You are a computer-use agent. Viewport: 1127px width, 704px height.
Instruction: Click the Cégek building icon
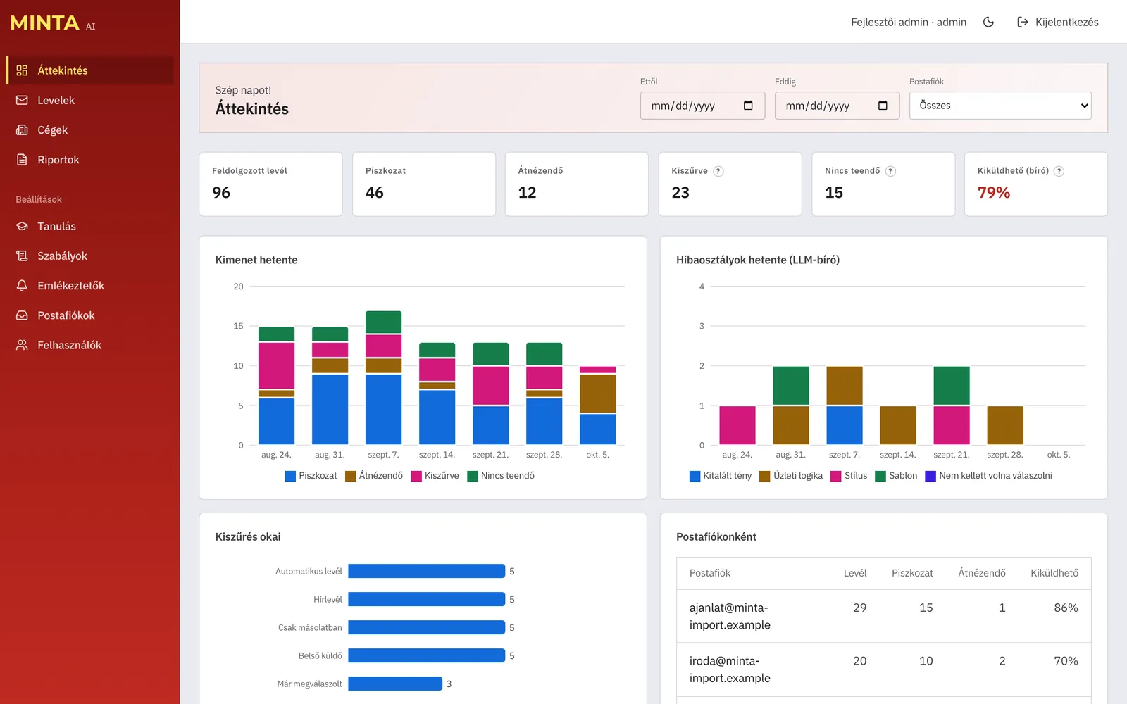22,130
